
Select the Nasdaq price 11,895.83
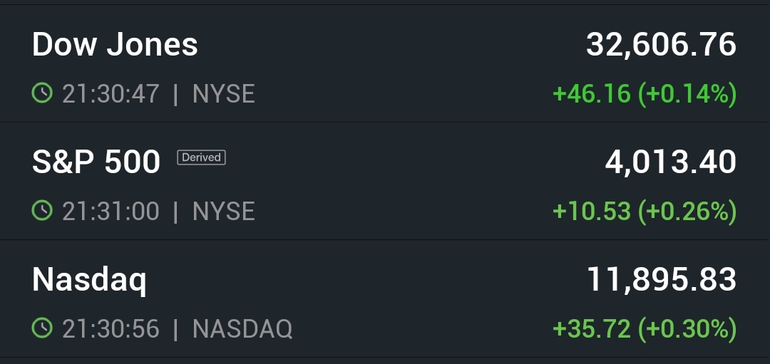[x=661, y=279]
